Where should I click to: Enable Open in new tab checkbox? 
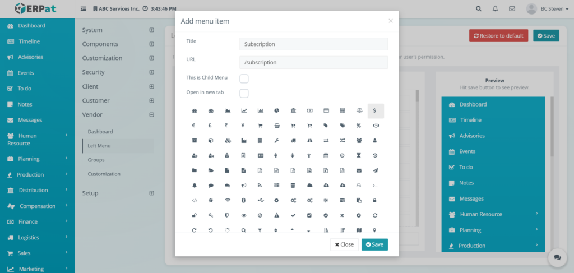click(244, 93)
